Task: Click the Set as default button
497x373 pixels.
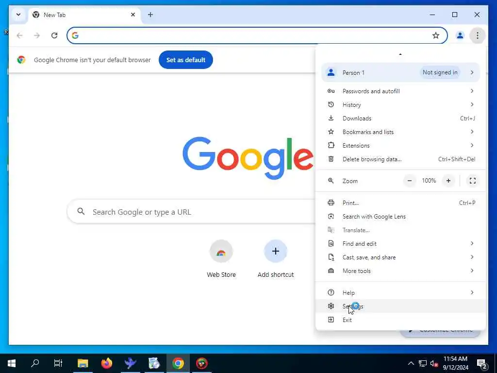Action: 186,60
